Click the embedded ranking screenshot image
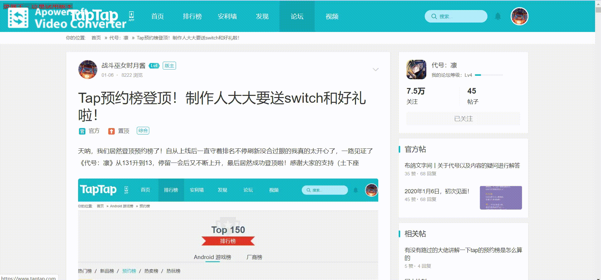 (228, 229)
